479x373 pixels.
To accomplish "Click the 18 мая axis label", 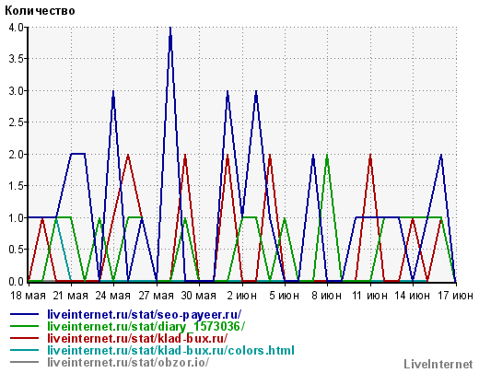I will coord(28,296).
